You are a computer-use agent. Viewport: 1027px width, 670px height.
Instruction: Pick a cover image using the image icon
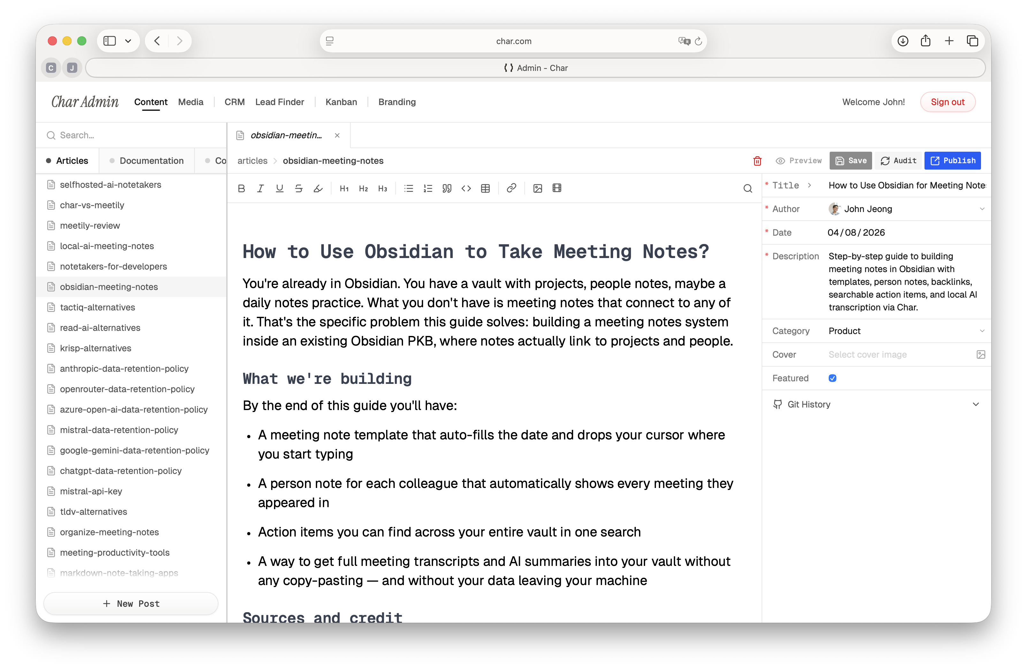pyautogui.click(x=981, y=354)
